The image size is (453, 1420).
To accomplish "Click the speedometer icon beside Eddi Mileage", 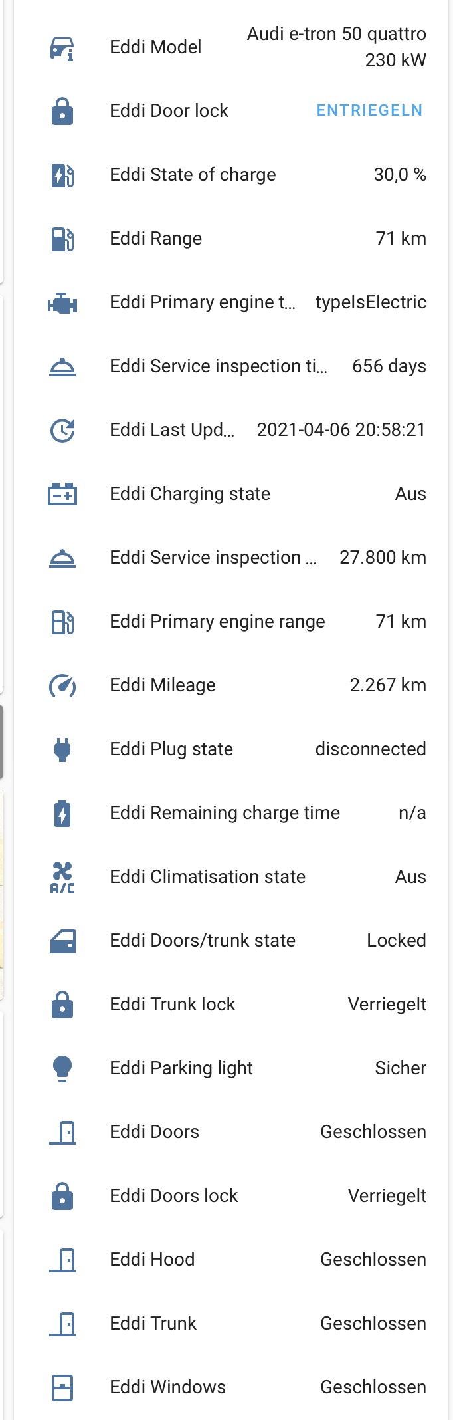I will tap(62, 685).
